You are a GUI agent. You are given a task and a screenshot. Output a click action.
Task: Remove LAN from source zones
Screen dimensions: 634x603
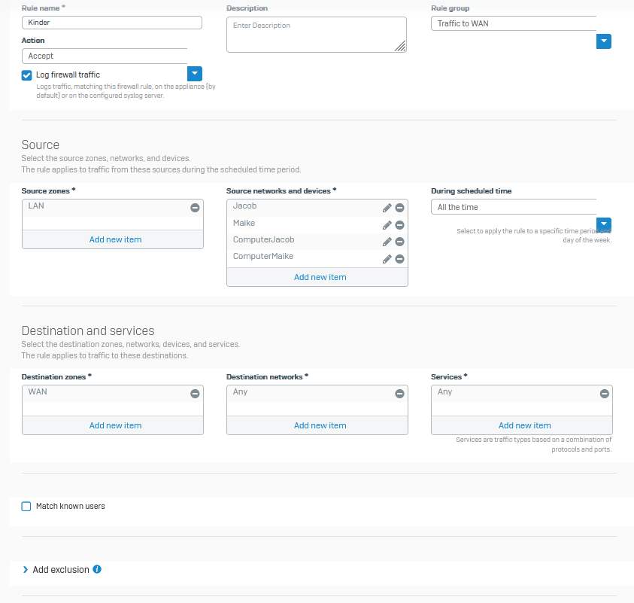point(195,208)
